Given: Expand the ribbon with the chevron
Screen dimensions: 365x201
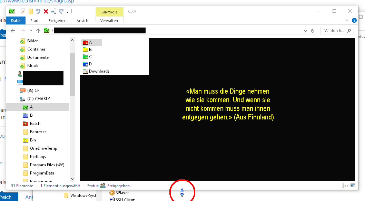Looking at the screenshot, I should tap(347, 20).
